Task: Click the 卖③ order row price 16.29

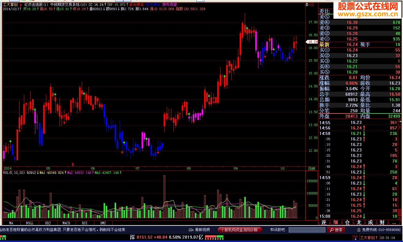Action: 352,28
